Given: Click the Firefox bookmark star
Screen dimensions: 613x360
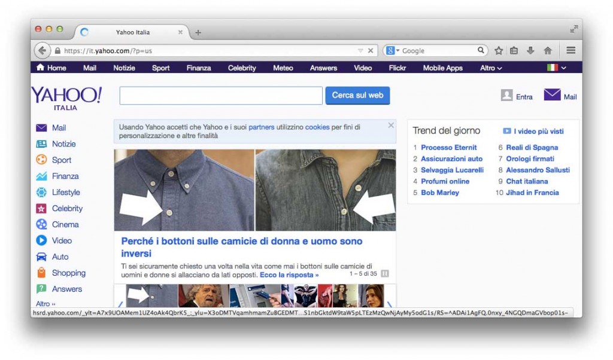Looking at the screenshot, I should pyautogui.click(x=500, y=50).
